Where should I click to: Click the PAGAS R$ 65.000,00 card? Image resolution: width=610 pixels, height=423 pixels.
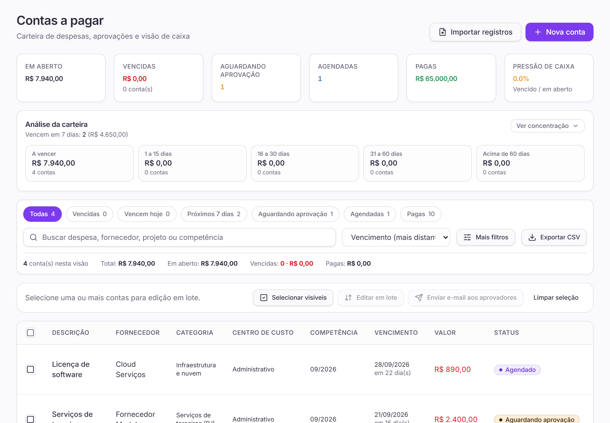(x=451, y=78)
